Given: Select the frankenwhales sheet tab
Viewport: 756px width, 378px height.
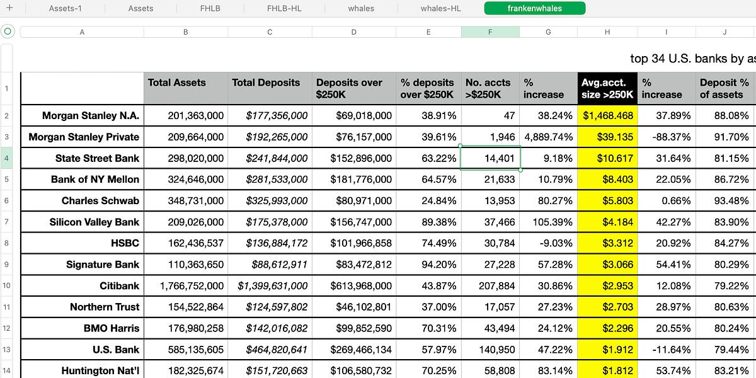Looking at the screenshot, I should (x=535, y=8).
